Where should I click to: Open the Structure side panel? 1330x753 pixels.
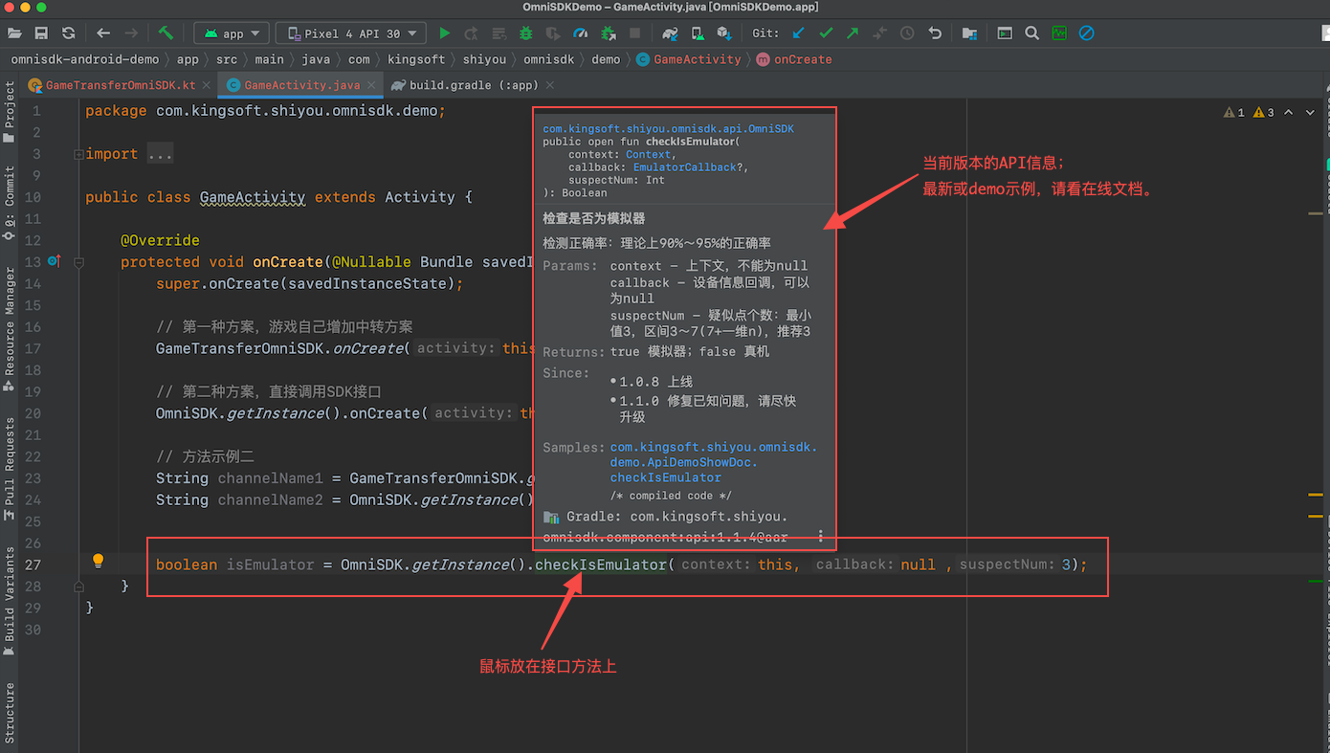[10, 713]
